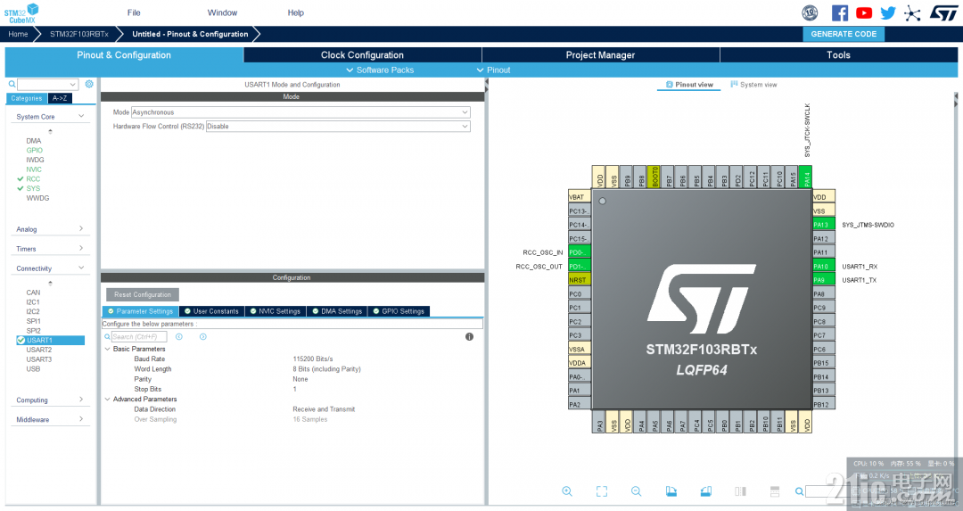The width and height of the screenshot is (963, 511).
Task: Switch to System view toggle
Action: click(x=753, y=85)
